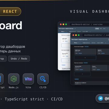
Task: Open bottom wide card in front window
Action: click(x=91, y=83)
